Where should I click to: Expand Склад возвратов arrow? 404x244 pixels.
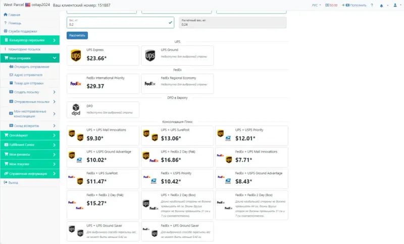54,126
